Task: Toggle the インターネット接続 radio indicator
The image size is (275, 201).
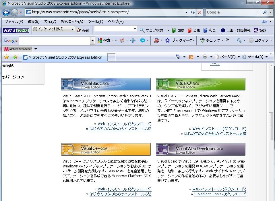Action: (35, 29)
